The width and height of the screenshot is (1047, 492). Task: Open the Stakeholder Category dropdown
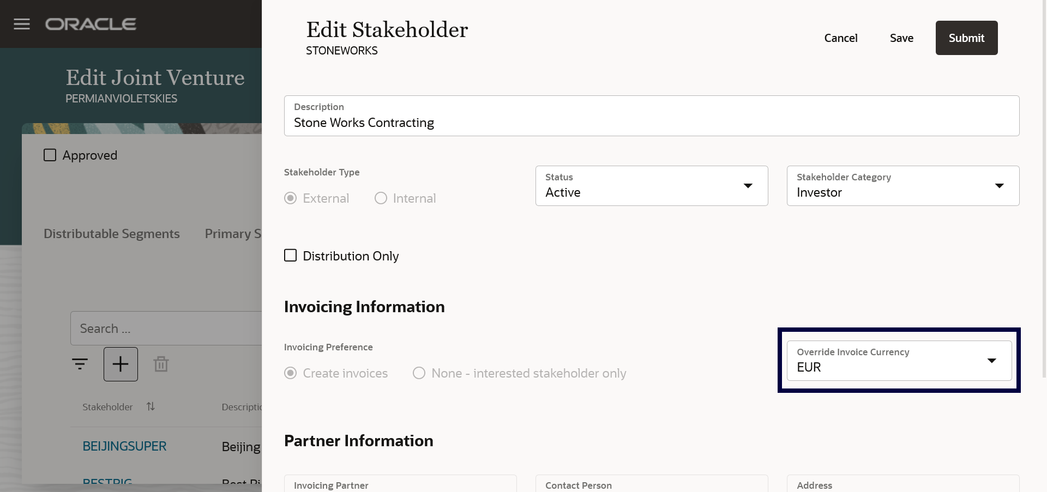[999, 186]
